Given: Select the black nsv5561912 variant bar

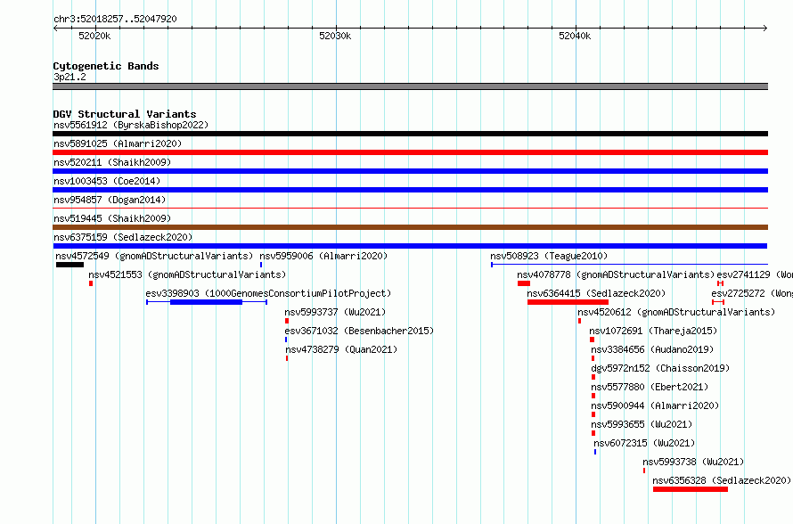Looking at the screenshot, I should click(x=410, y=134).
